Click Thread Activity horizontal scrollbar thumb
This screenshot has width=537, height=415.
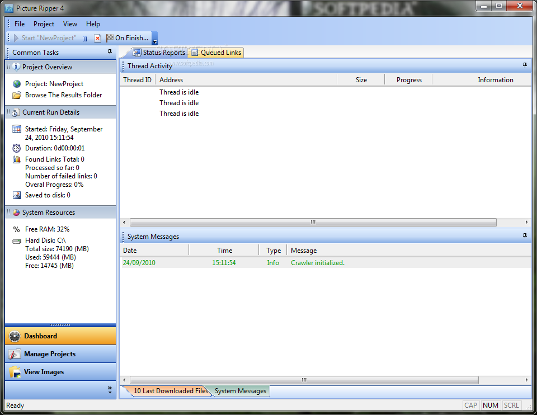pos(313,222)
